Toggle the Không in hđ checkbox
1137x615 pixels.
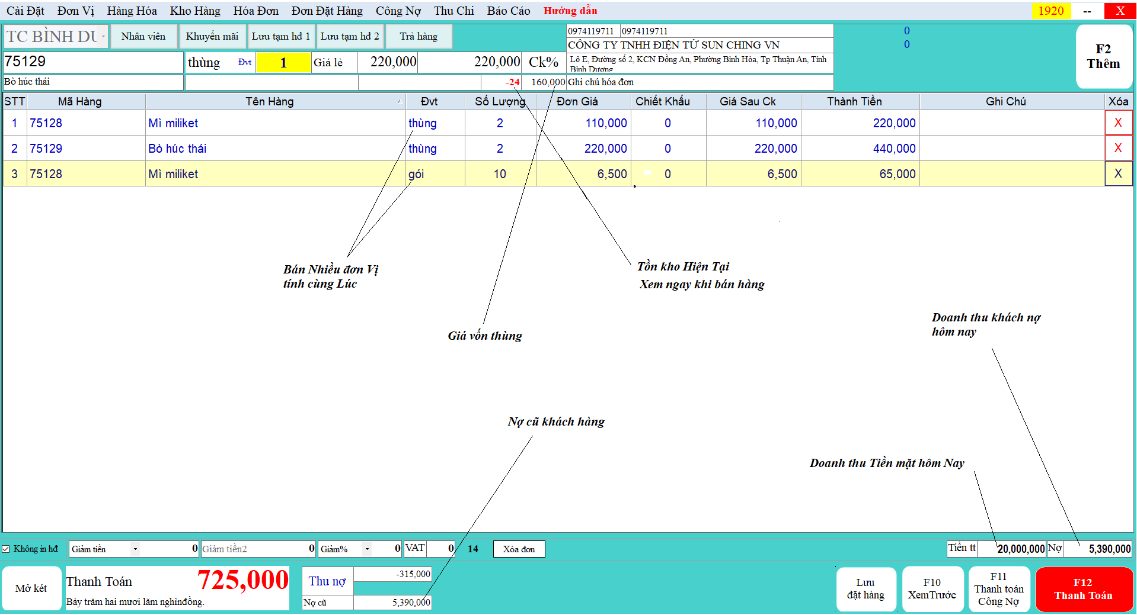coord(6,549)
